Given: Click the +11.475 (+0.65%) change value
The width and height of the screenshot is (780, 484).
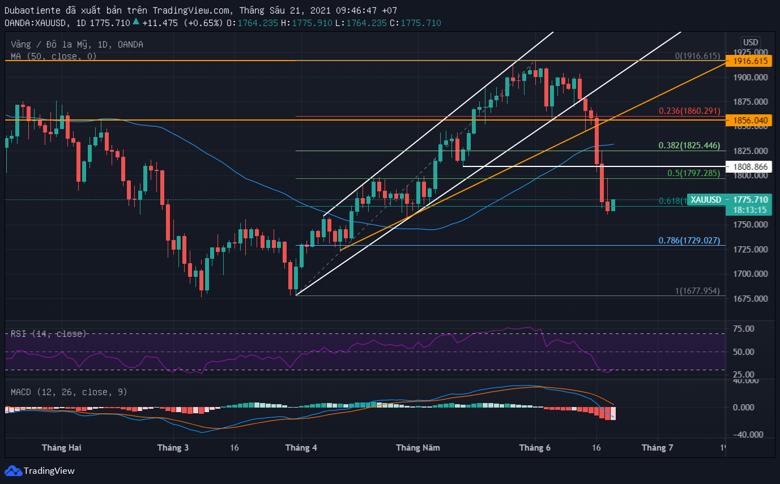Looking at the screenshot, I should 182,23.
